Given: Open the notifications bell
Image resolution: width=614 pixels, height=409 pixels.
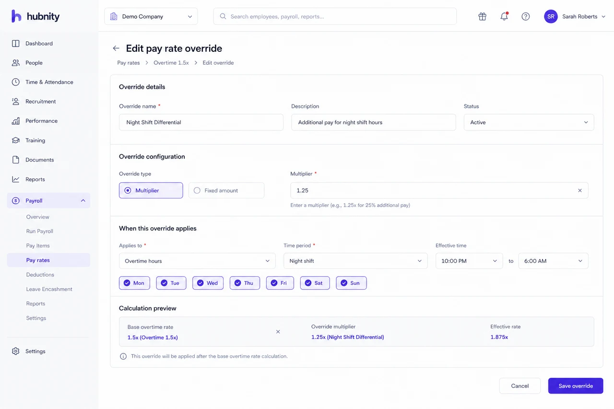Looking at the screenshot, I should [x=504, y=16].
